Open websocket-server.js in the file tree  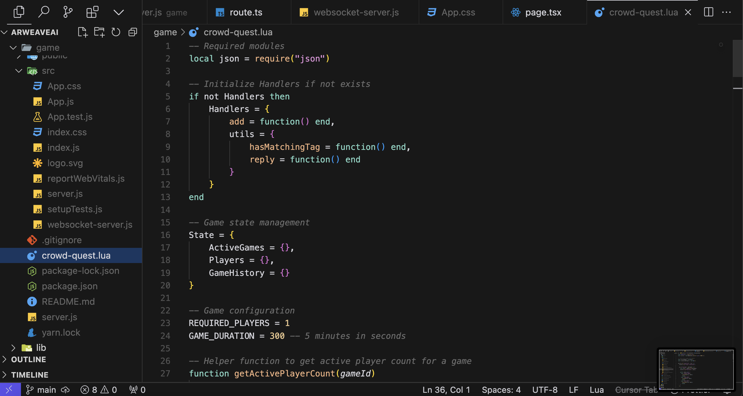coord(90,225)
